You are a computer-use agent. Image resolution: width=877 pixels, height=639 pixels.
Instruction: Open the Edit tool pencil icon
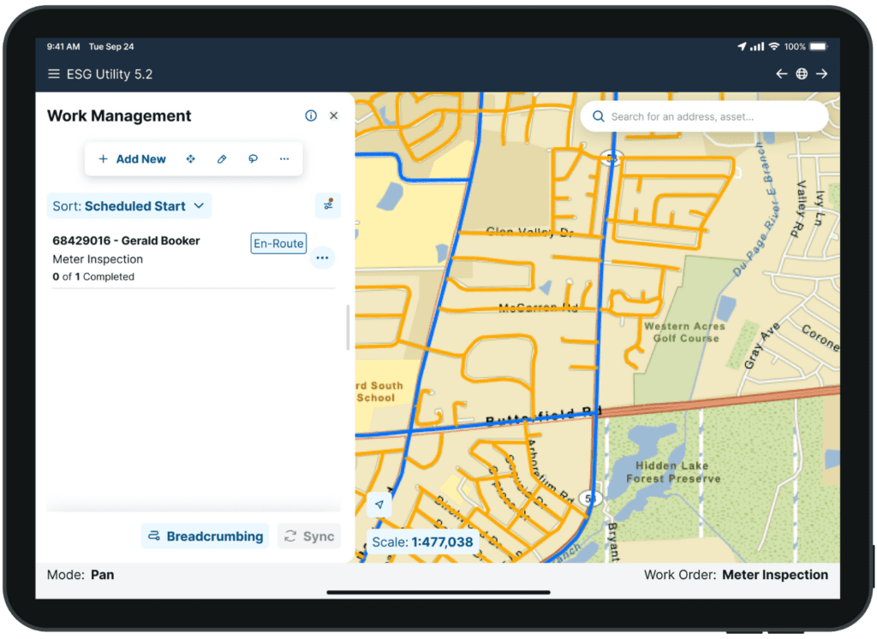pyautogui.click(x=221, y=158)
